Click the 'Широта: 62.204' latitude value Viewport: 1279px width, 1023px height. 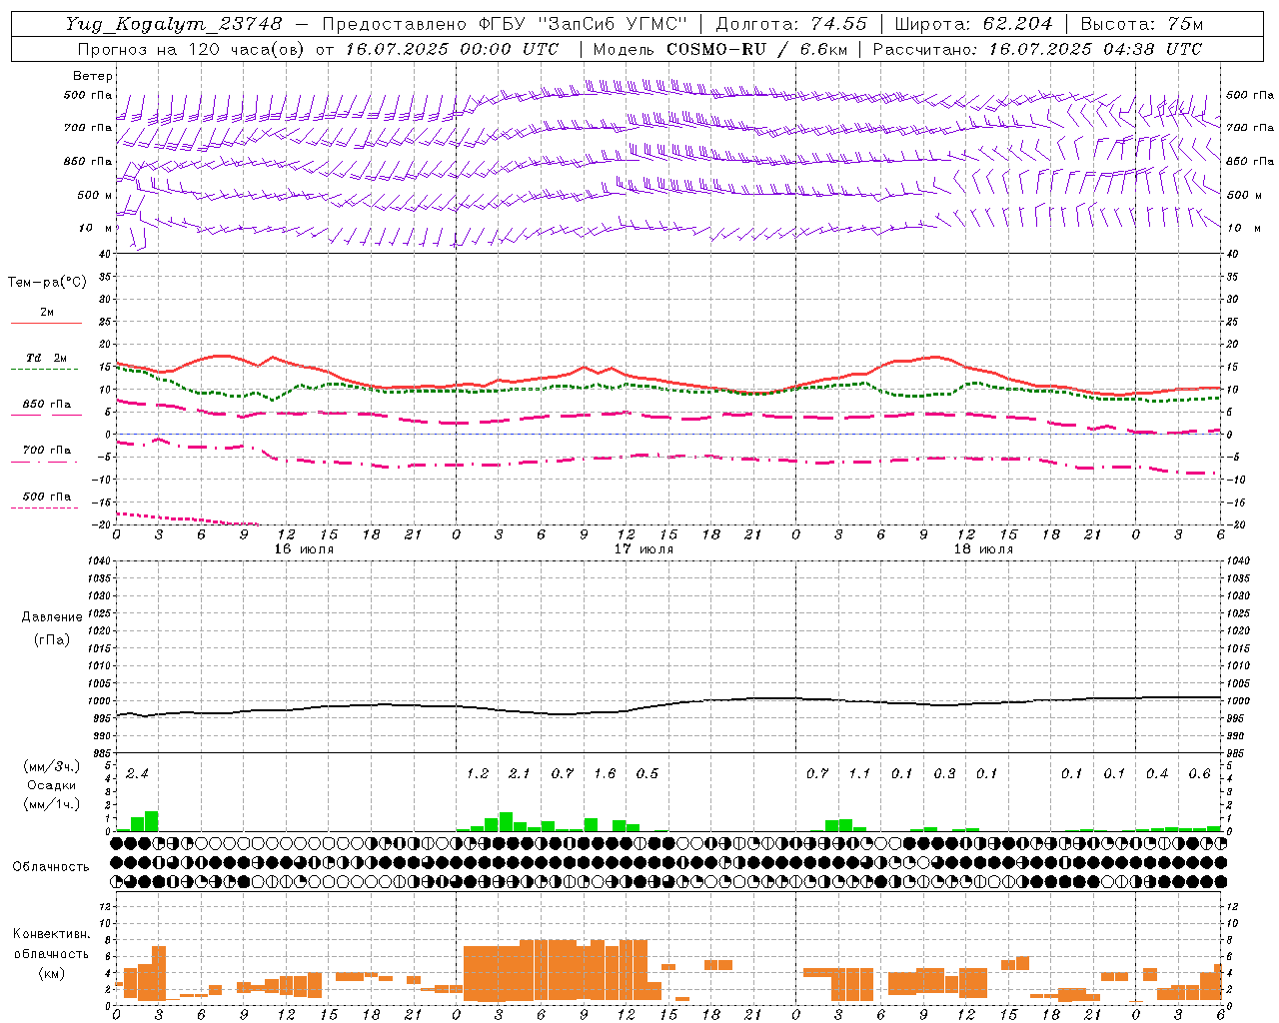click(x=973, y=24)
